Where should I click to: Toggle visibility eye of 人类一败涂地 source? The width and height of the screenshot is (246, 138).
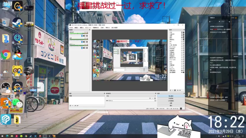coord(182,45)
